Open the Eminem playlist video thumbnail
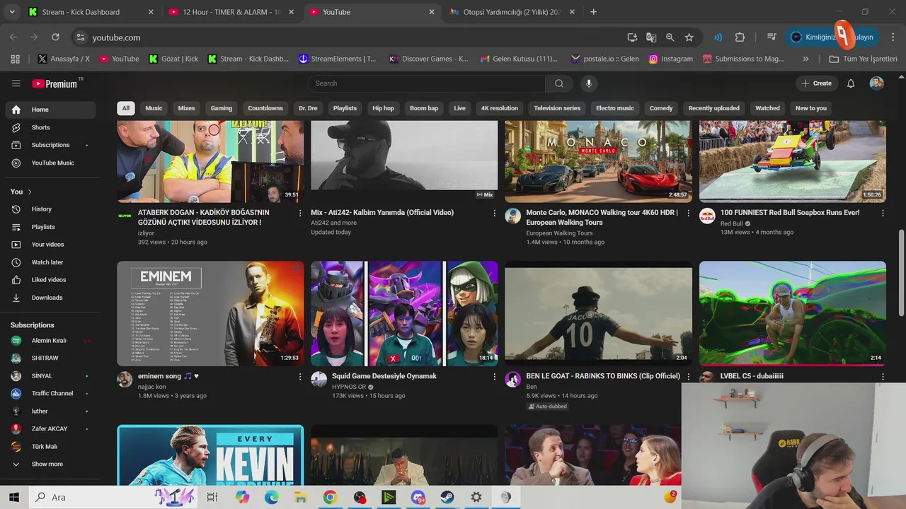 coord(210,313)
